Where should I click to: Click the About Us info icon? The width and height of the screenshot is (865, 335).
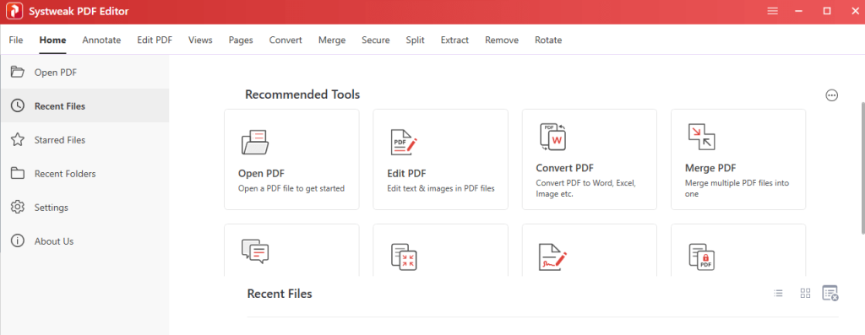click(x=18, y=240)
